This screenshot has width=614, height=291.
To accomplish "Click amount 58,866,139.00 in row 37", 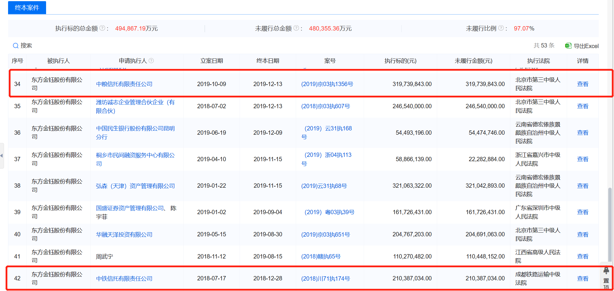I will (x=414, y=159).
